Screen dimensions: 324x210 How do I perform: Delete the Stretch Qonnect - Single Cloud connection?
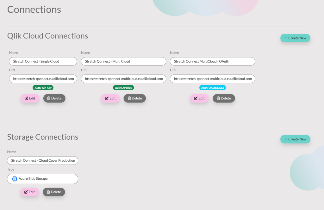point(54,98)
